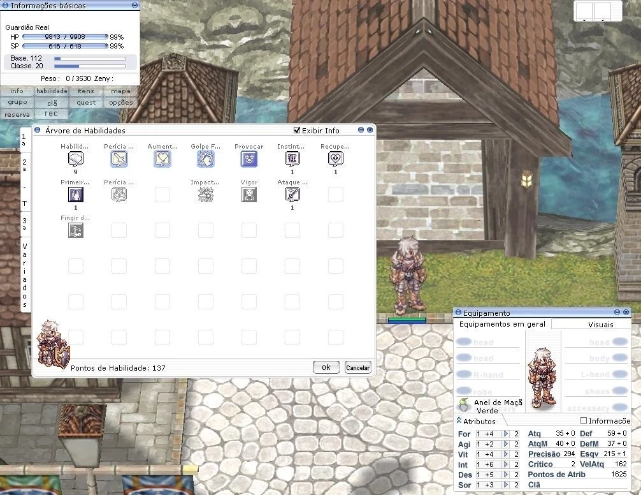Choose the Fingir d... skill icon
The height and width of the screenshot is (495, 641).
point(76,230)
